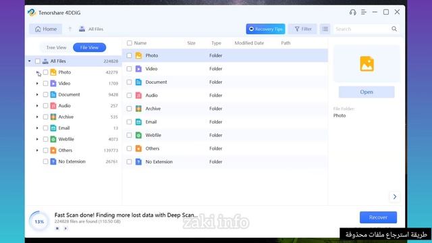Go up one level using arrow icon
The image size is (432, 243).
[70, 29]
